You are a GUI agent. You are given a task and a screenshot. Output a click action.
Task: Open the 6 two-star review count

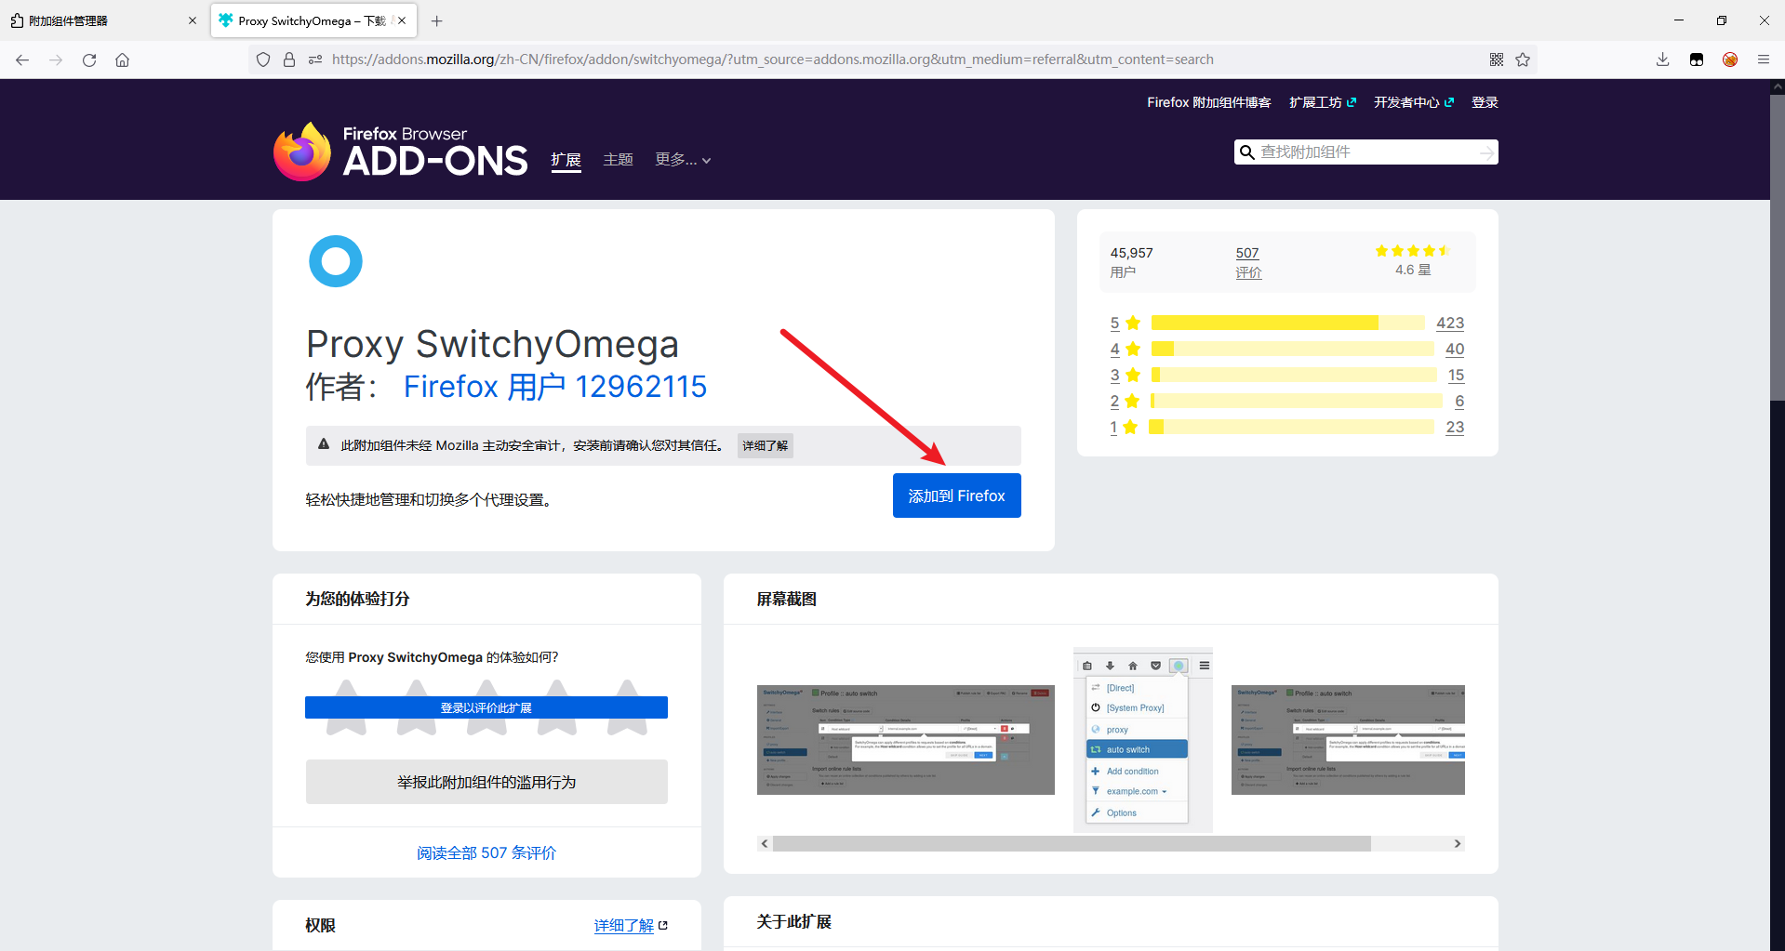pos(1459,401)
